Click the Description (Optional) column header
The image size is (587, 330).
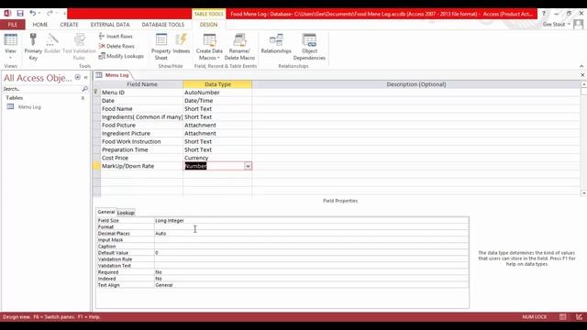click(x=416, y=84)
